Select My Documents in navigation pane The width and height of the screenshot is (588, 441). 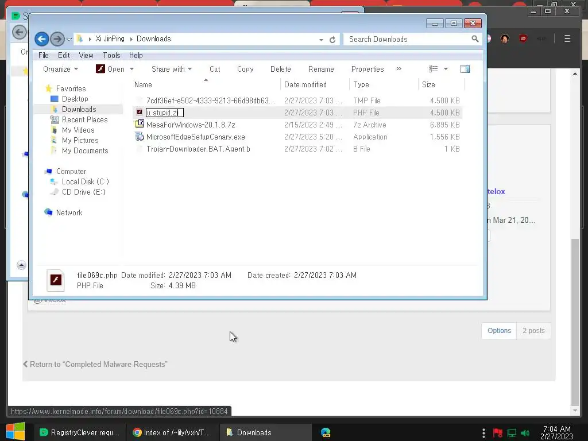point(85,150)
